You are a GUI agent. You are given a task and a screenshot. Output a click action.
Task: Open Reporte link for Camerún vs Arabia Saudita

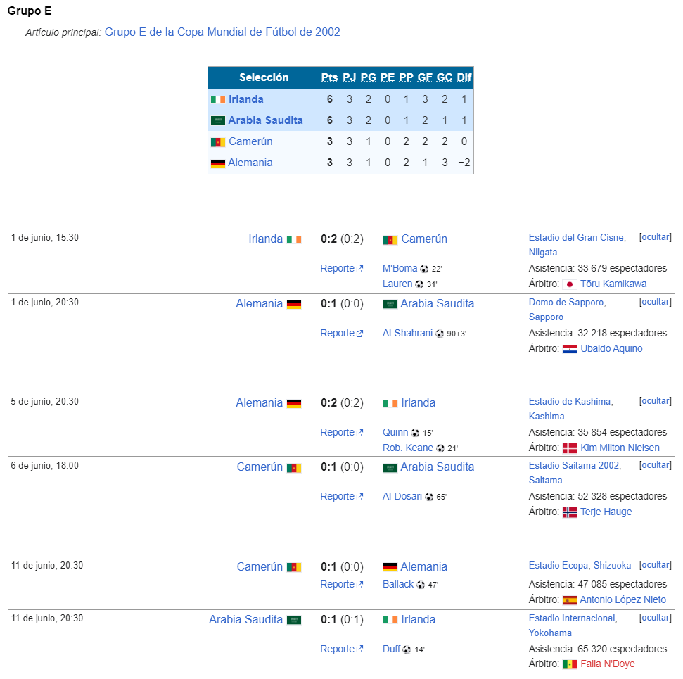342,496
